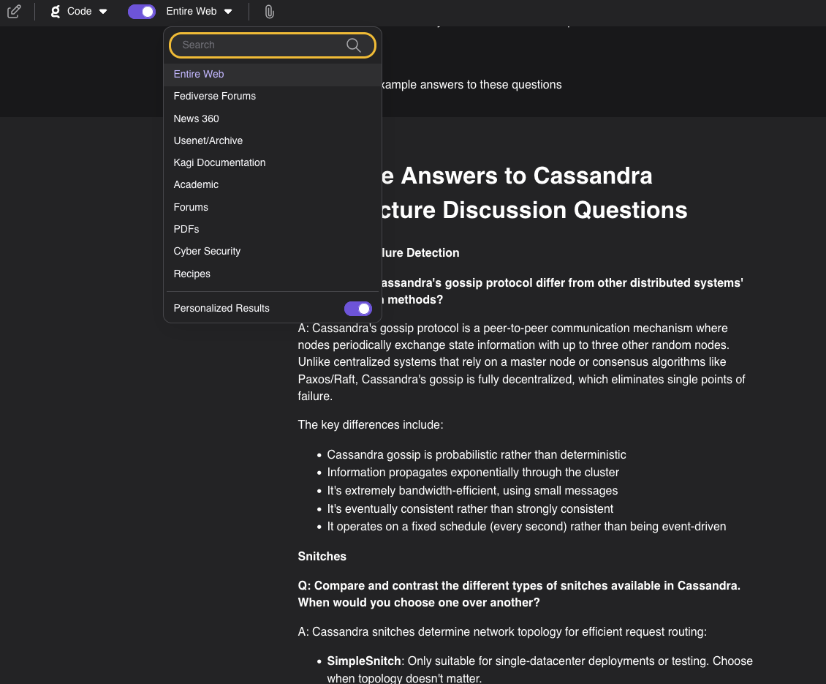Image resolution: width=826 pixels, height=684 pixels.
Task: Click the magnifying glass search icon
Action: pos(353,45)
